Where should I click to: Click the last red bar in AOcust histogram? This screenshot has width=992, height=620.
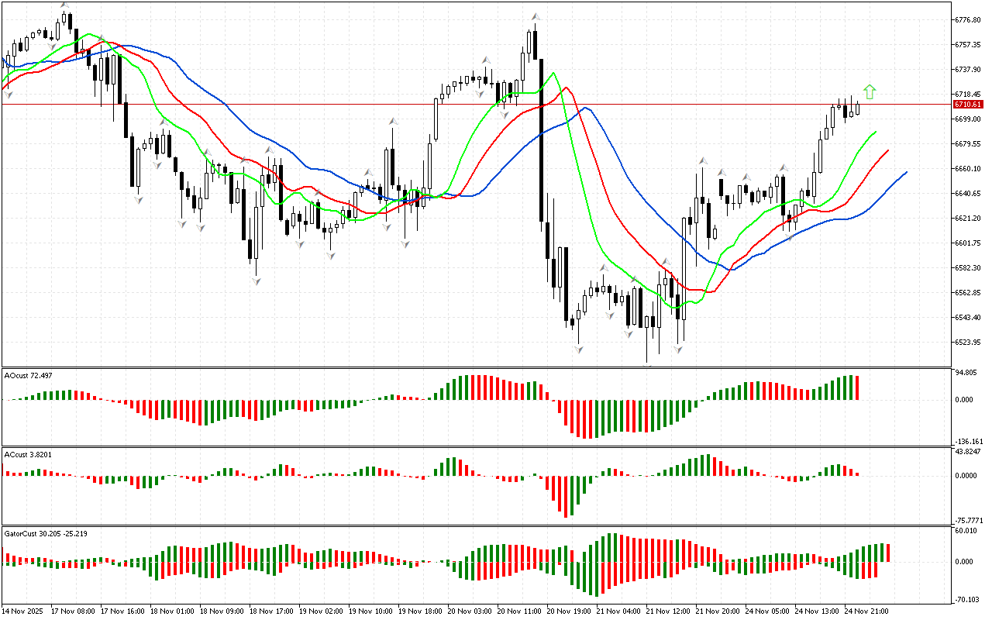[x=858, y=387]
